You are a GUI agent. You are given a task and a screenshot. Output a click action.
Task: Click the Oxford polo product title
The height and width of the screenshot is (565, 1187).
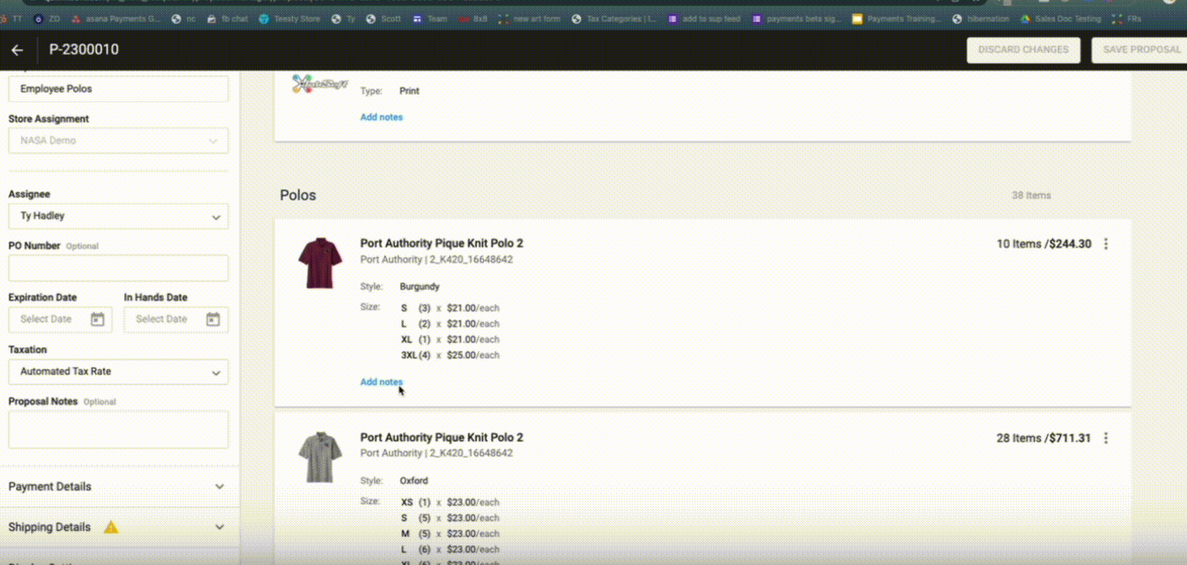point(441,438)
